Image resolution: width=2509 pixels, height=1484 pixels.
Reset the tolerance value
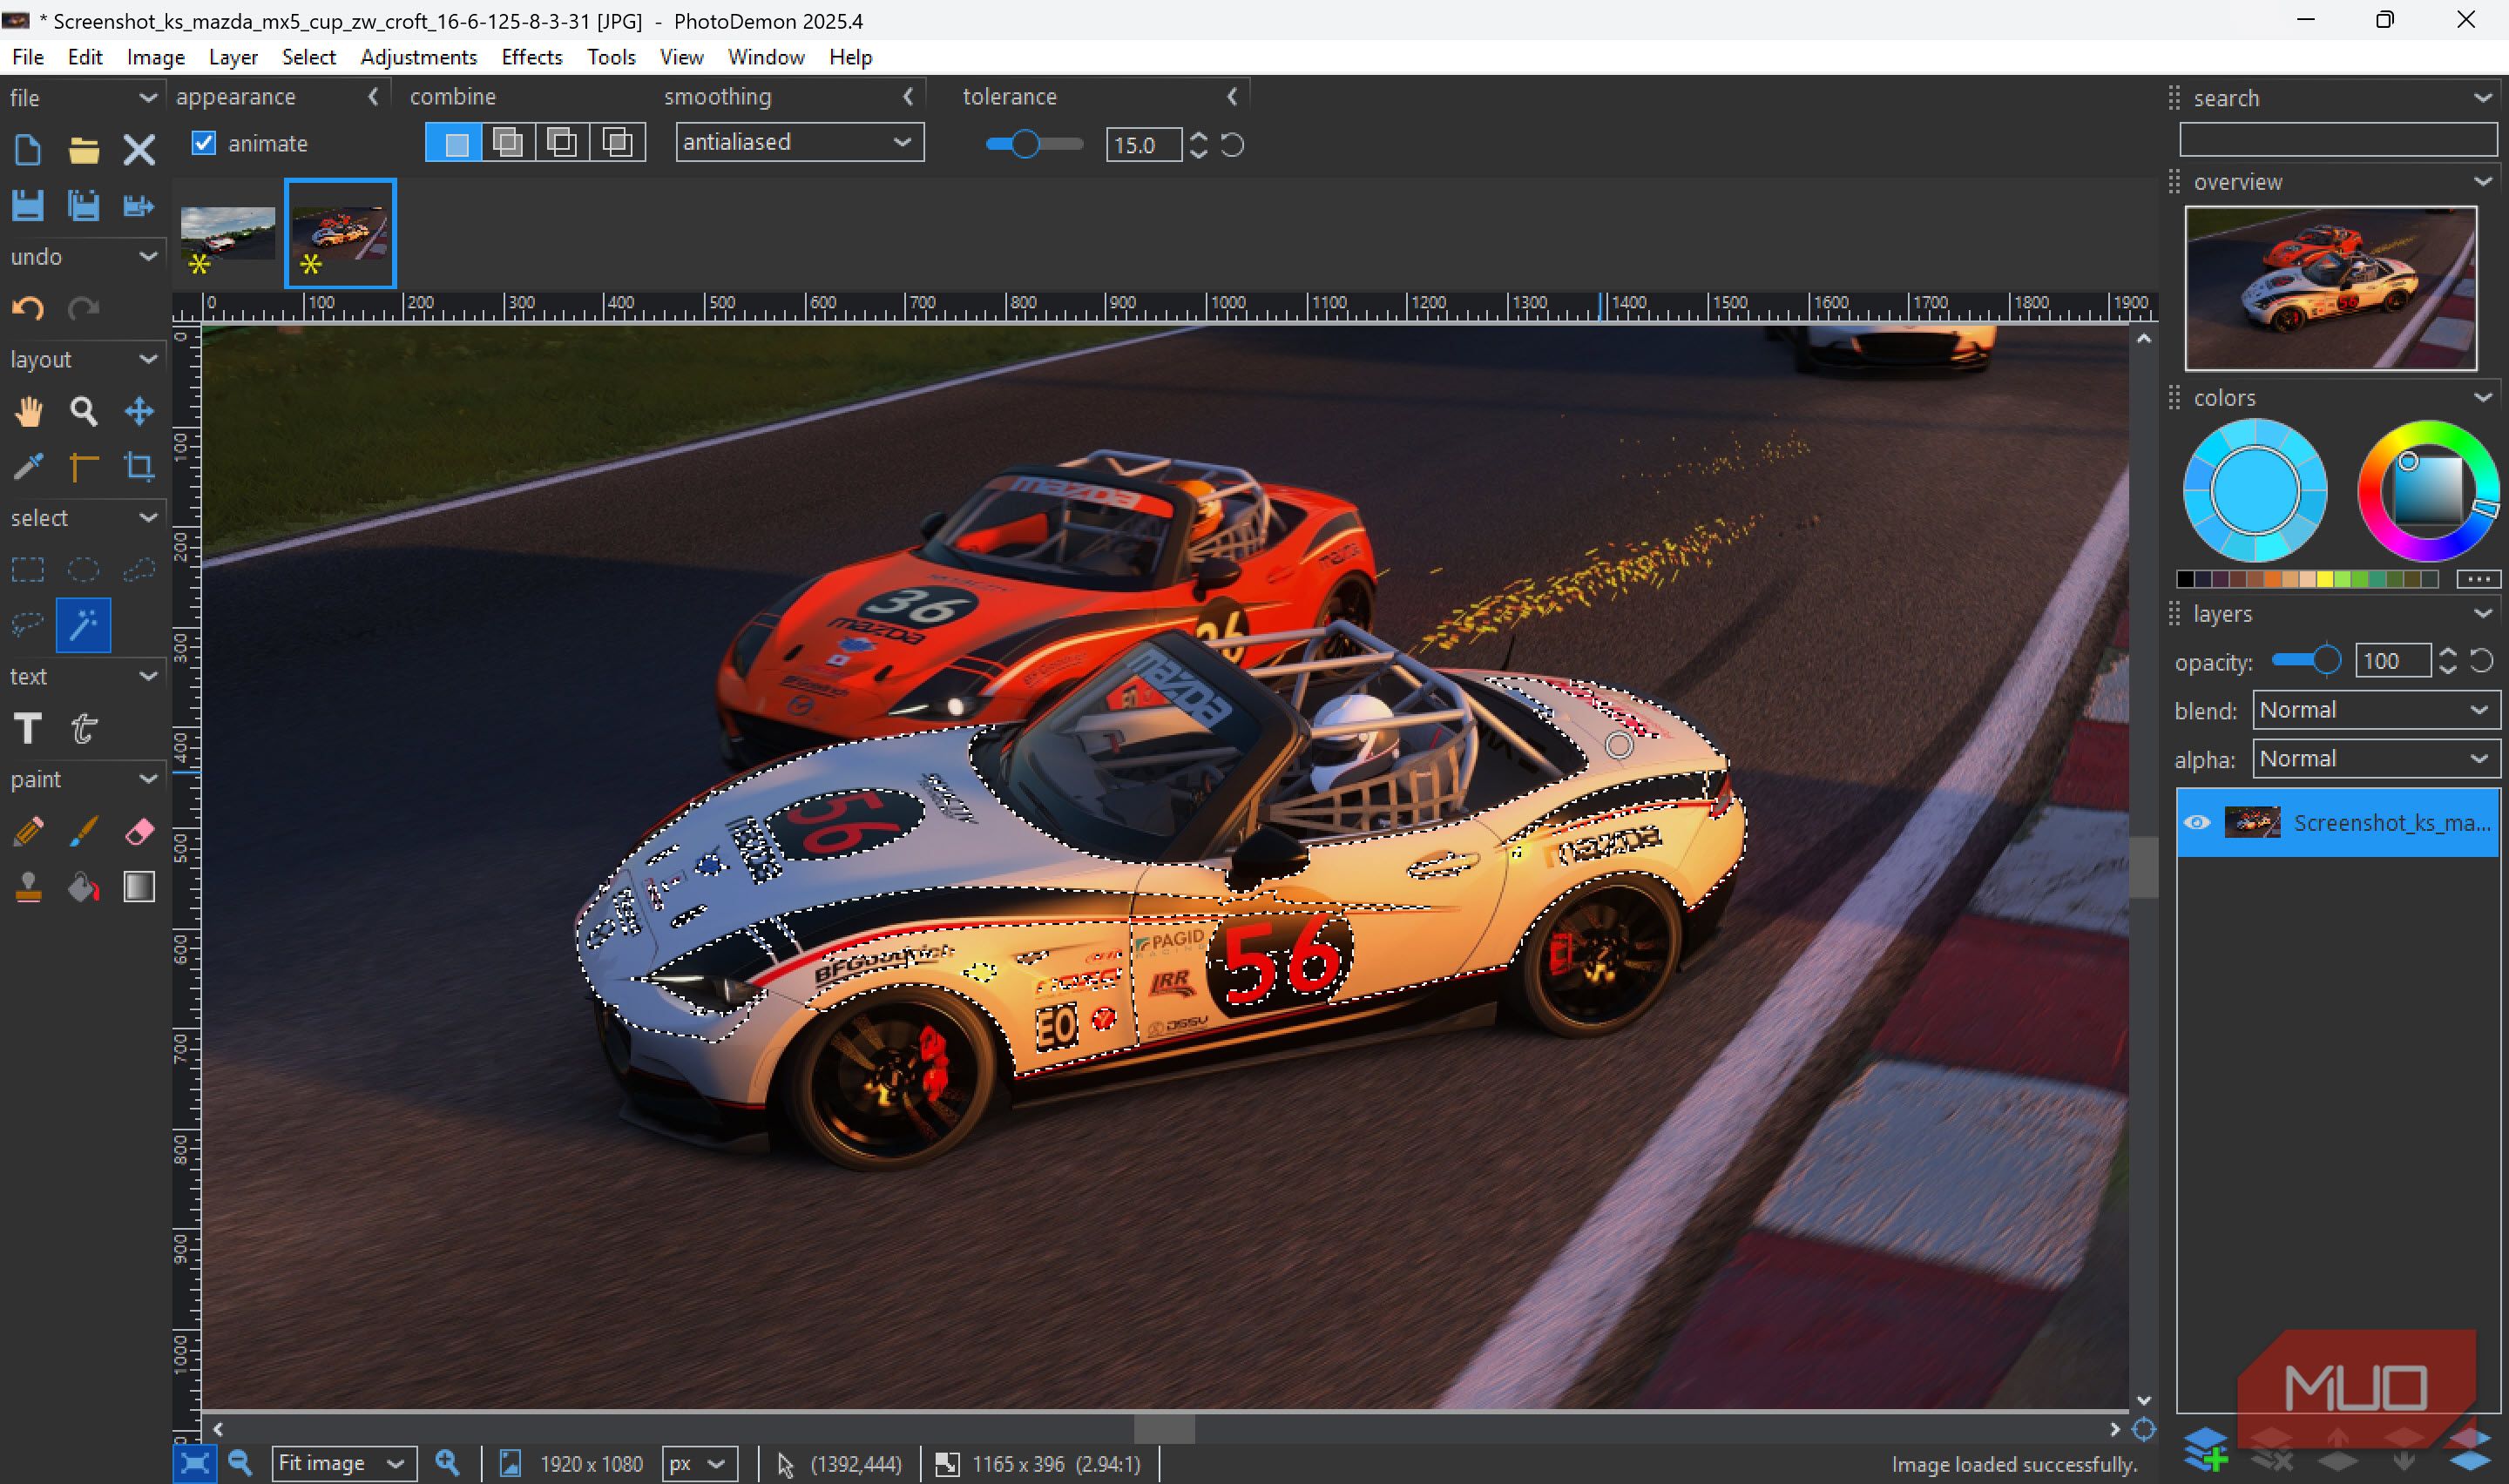click(1232, 145)
